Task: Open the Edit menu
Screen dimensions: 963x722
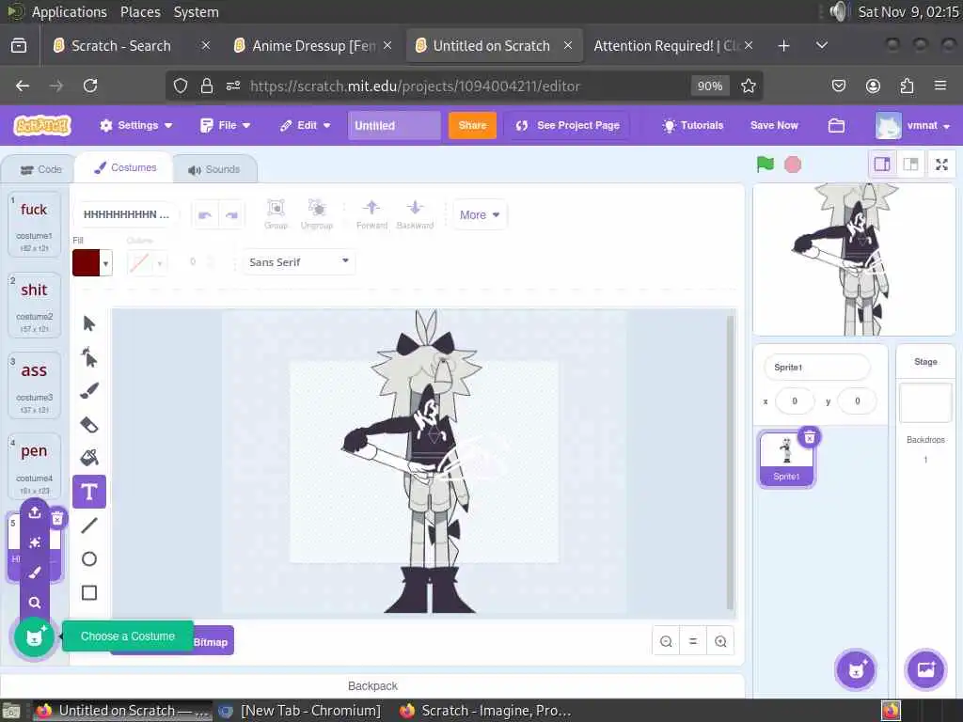Action: click(306, 125)
